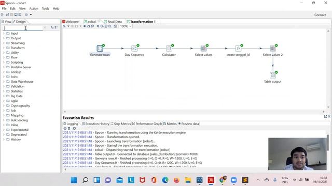Select the Statistics folder
Screen dimensions: 332x186
[x=17, y=91]
